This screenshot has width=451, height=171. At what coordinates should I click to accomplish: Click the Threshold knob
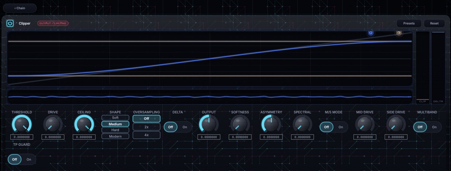[22, 124]
